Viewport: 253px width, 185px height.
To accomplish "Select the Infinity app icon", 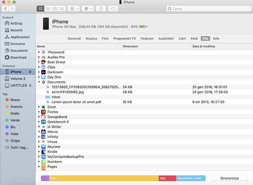I will click(44, 137).
